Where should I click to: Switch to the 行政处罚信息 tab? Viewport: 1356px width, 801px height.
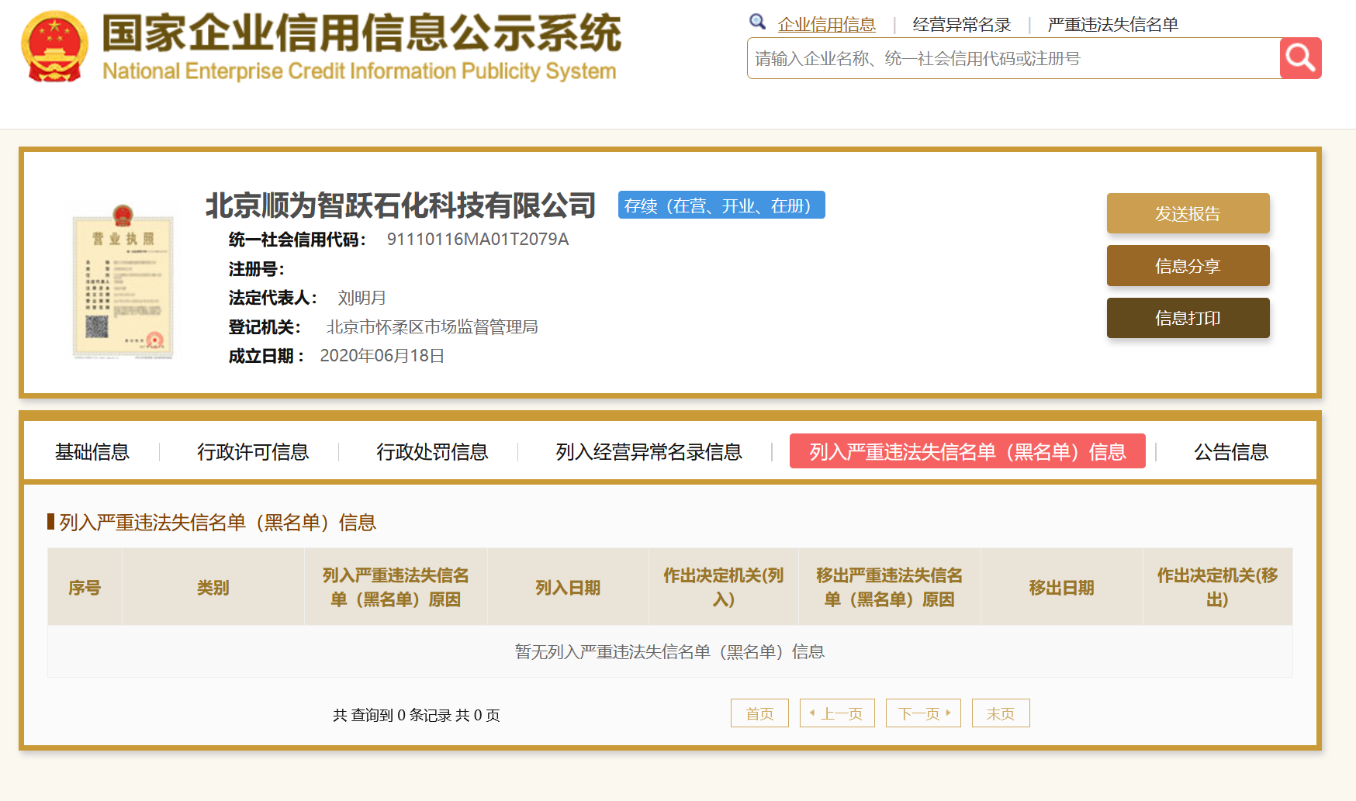click(x=432, y=452)
